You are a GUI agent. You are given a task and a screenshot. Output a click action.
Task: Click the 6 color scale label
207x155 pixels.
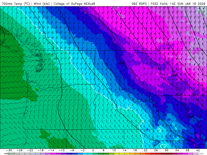coord(103,150)
